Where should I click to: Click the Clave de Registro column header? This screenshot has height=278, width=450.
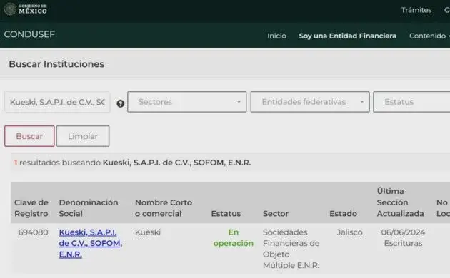pyautogui.click(x=31, y=208)
